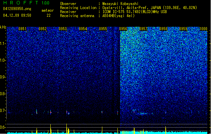Click the 0952 time marker
This screenshot has width=211, height=134.
click(43, 29)
